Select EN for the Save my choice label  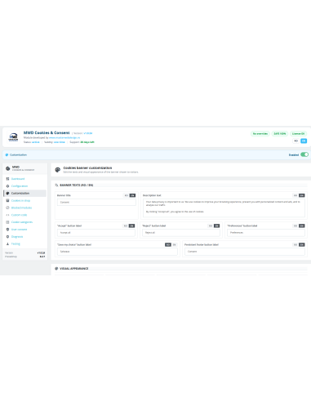pyautogui.click(x=175, y=244)
